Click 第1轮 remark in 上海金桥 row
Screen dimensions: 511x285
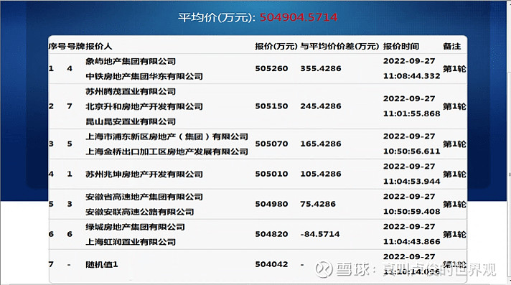point(454,144)
